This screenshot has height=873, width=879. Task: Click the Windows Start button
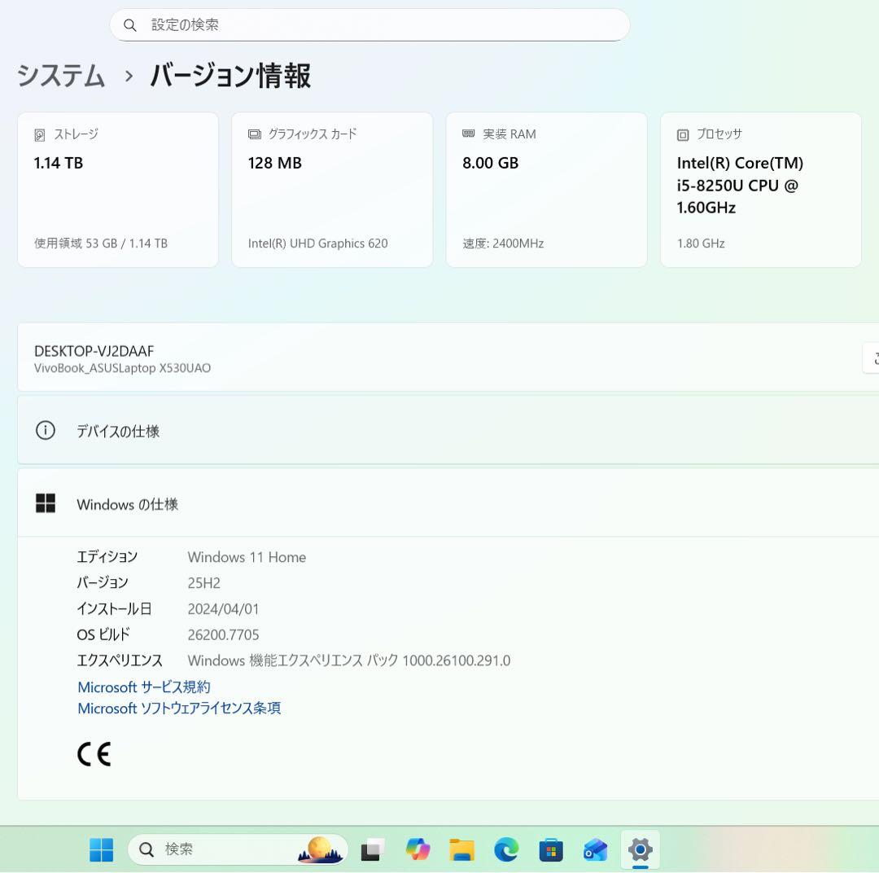point(101,849)
